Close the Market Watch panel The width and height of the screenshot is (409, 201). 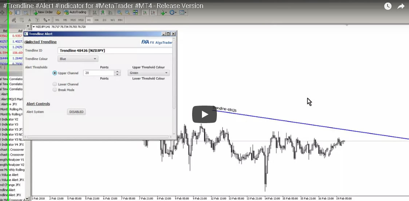pos(28,26)
